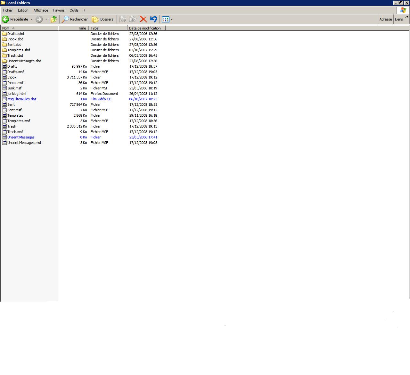
Task: Click the Junk.msf file icon
Action: click(4, 88)
